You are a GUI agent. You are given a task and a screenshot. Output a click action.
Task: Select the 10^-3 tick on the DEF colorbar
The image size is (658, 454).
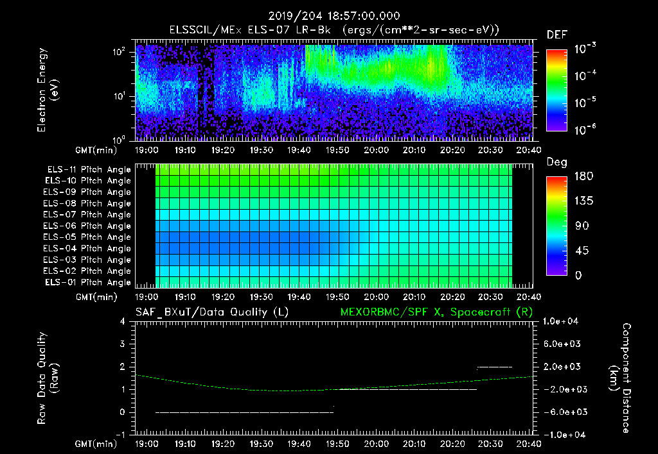pos(585,49)
